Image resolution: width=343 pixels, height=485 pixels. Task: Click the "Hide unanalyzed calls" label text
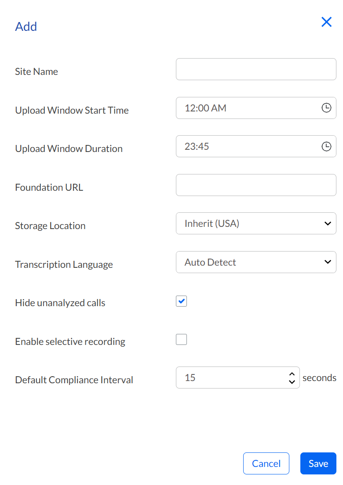pyautogui.click(x=60, y=303)
